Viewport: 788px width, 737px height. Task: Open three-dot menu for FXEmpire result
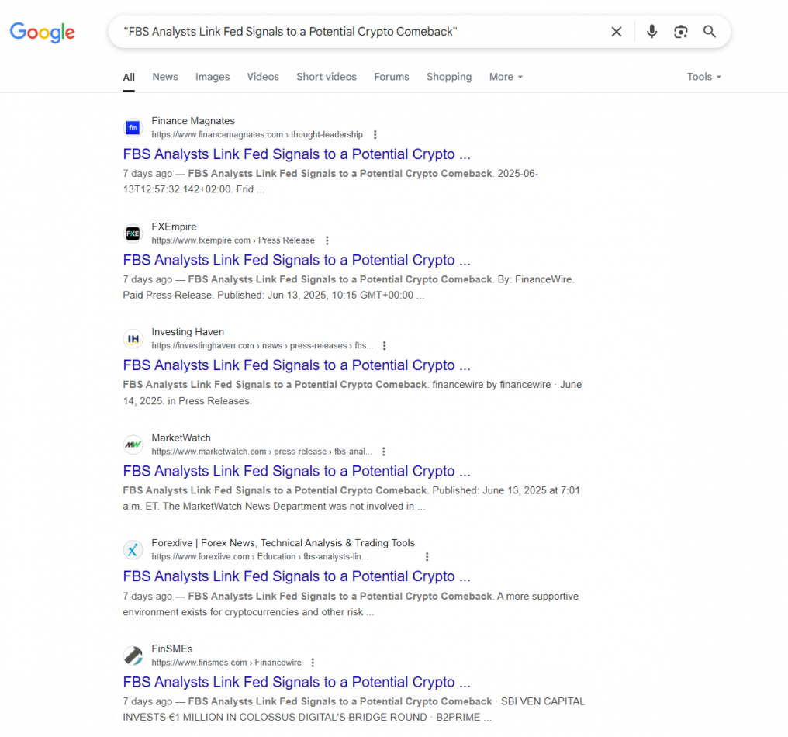click(327, 240)
